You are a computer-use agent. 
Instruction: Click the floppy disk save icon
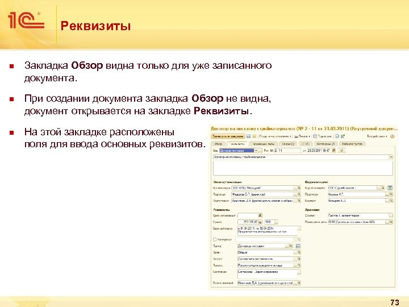click(248, 136)
